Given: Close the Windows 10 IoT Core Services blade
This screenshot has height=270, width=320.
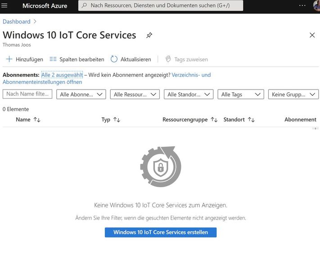Looking at the screenshot, I should [x=312, y=35].
